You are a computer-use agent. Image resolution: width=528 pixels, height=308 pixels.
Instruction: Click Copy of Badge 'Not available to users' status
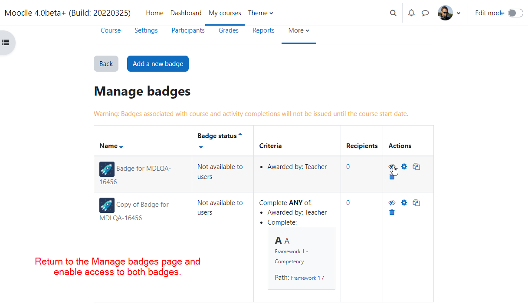click(x=220, y=208)
